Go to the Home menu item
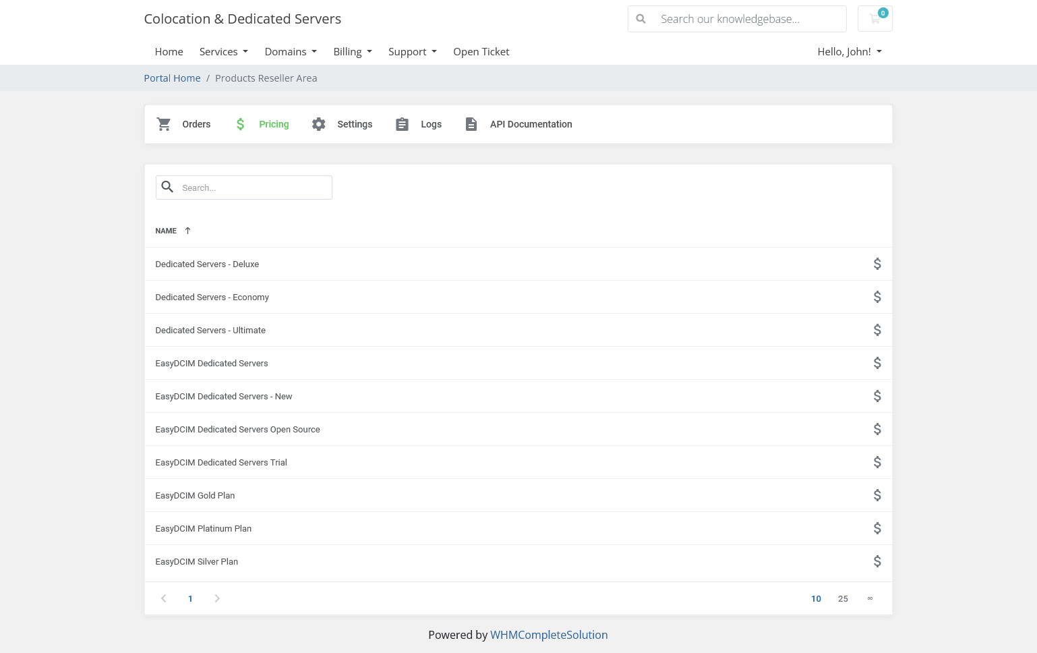The image size is (1037, 653). (169, 52)
